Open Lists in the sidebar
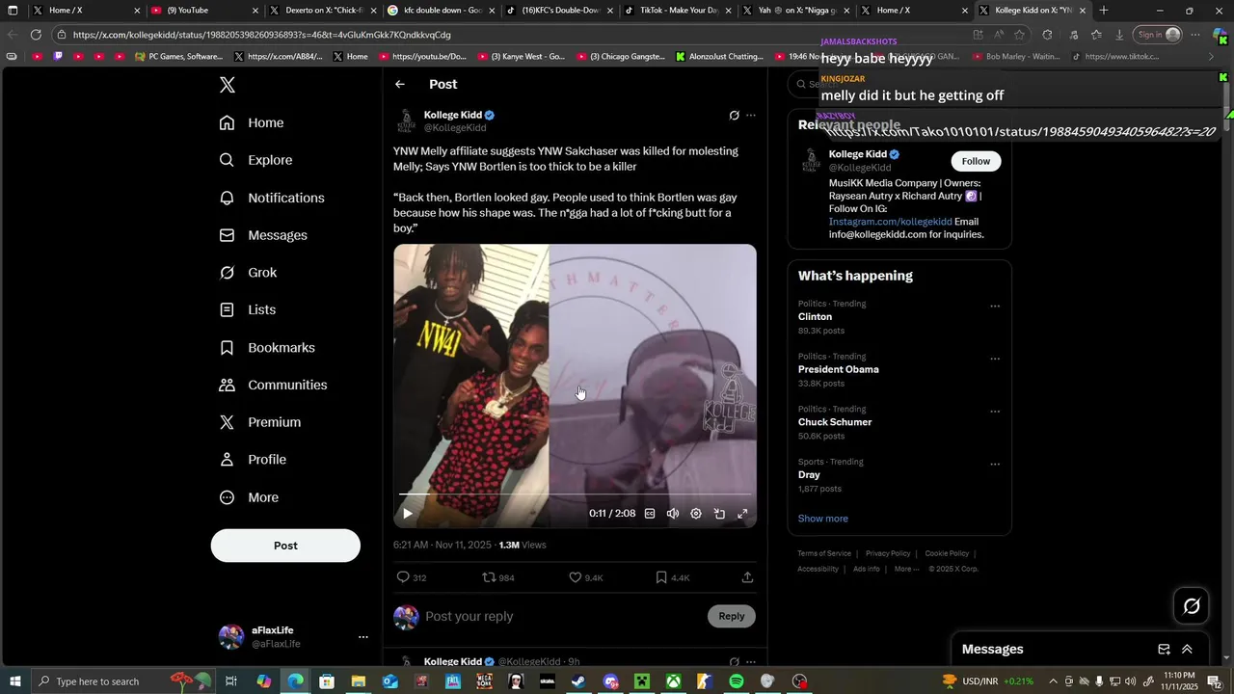The image size is (1234, 694). (248, 309)
